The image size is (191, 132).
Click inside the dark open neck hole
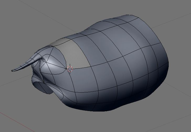pos(43,88)
